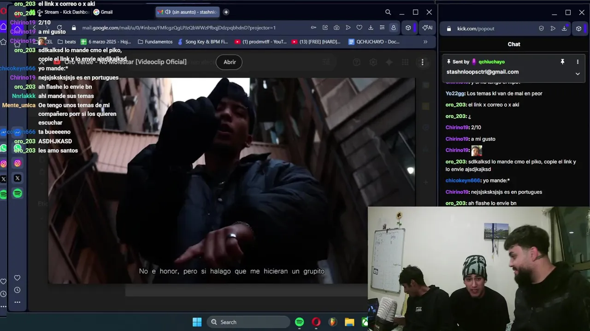Open pinned message three-dot options
This screenshot has width=590, height=331.
(x=578, y=62)
